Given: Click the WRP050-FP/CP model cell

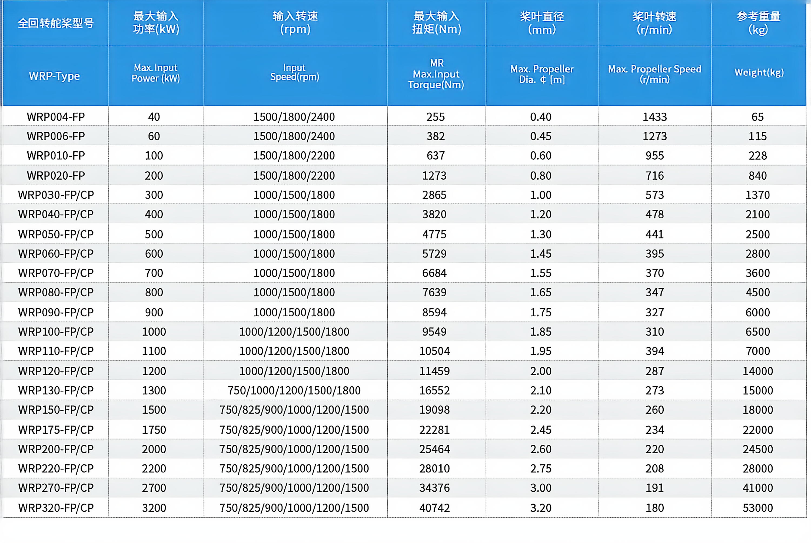Looking at the screenshot, I should (56, 234).
